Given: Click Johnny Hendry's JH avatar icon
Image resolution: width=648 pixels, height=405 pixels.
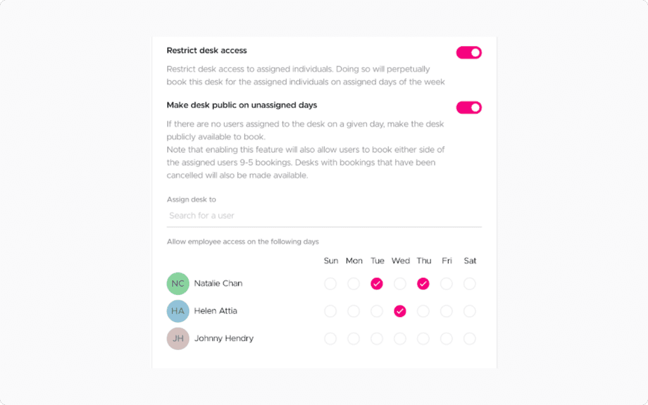Looking at the screenshot, I should pos(178,339).
